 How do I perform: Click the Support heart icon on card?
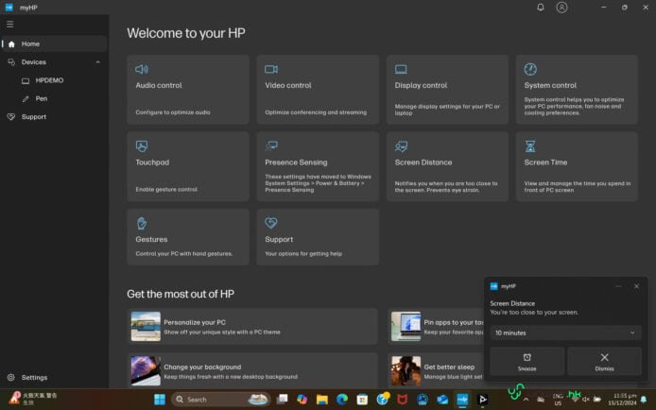(x=271, y=223)
